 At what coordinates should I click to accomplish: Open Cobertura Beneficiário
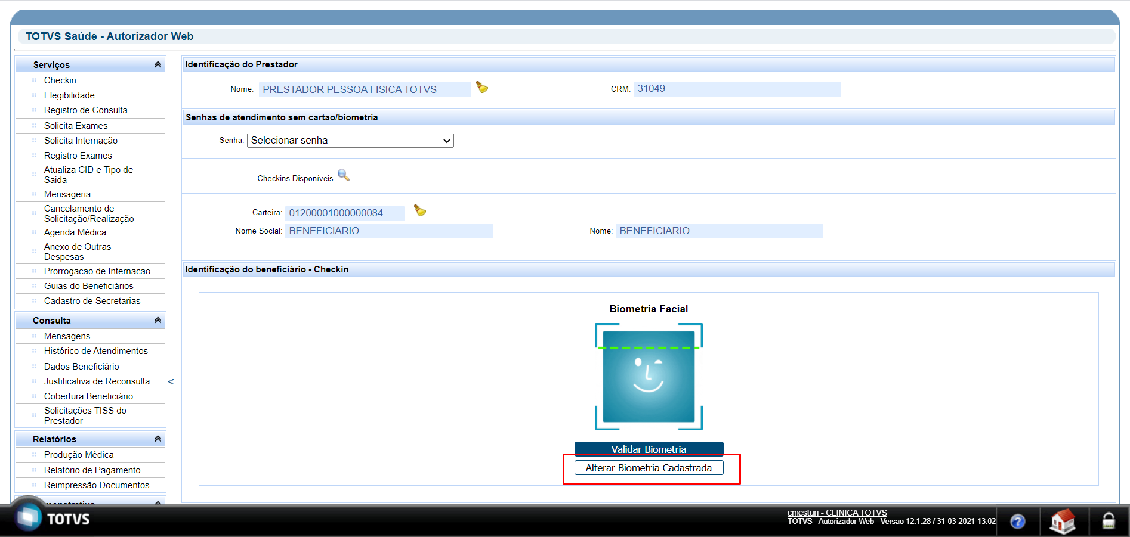88,396
